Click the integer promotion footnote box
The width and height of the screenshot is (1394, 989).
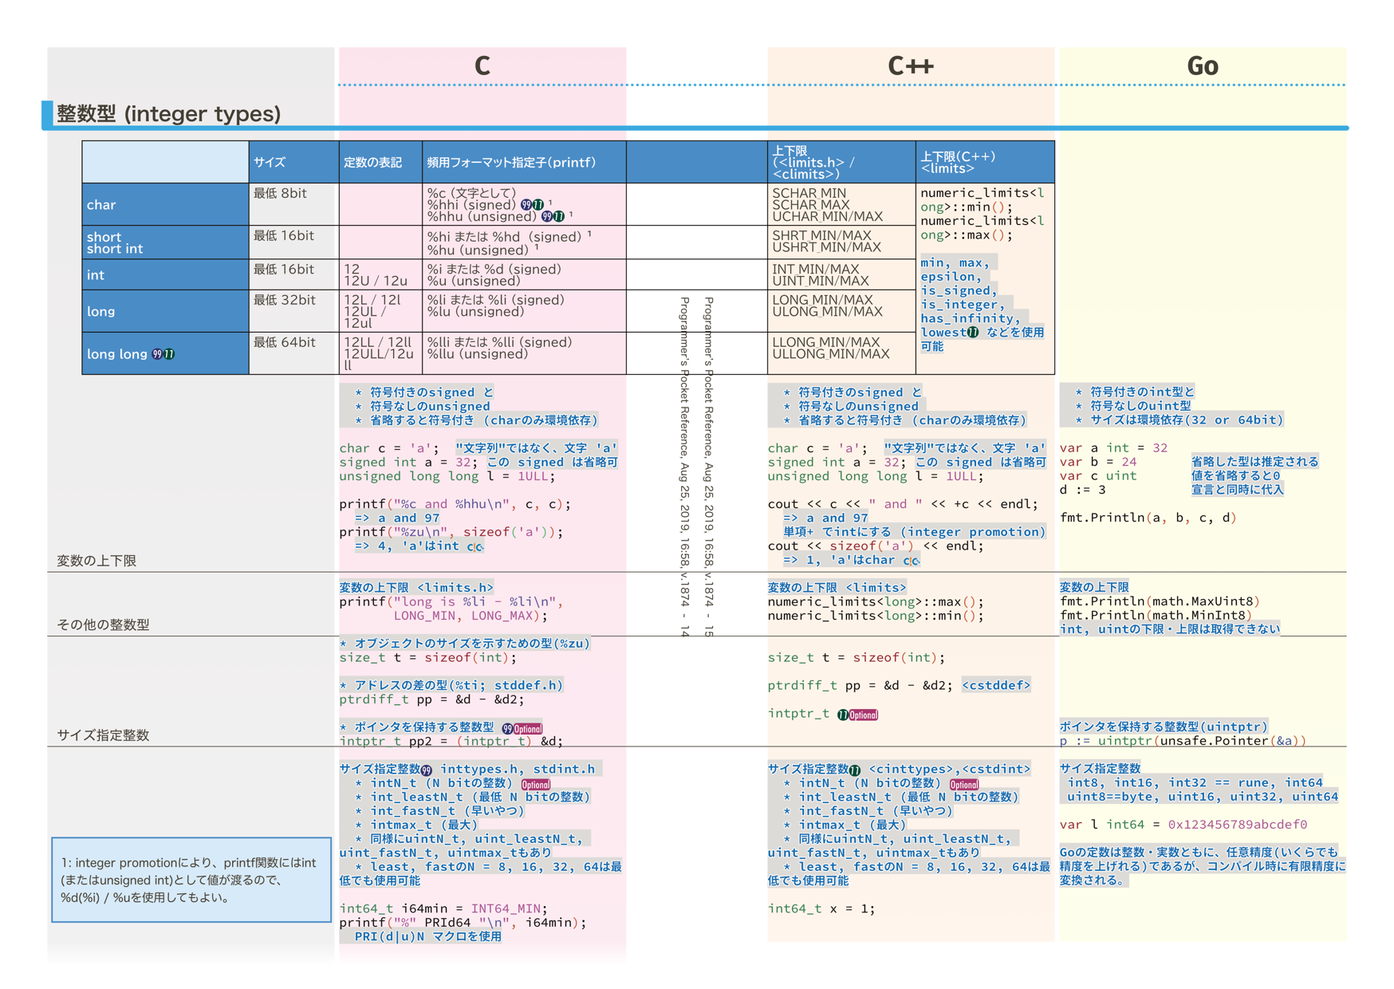(x=191, y=880)
